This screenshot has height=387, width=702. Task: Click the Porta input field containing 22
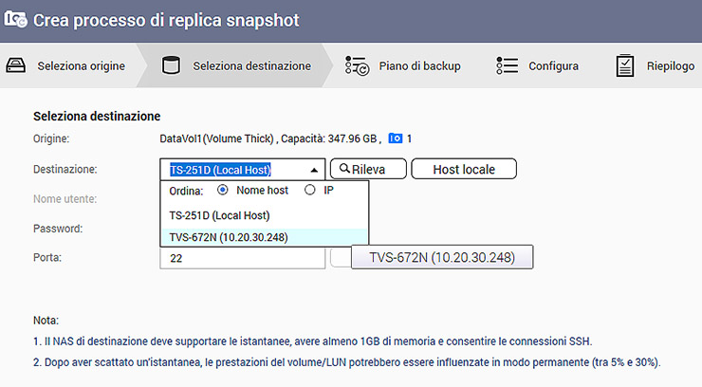coord(242,258)
